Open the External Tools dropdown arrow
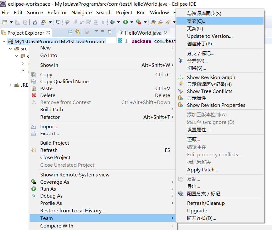 145,22
